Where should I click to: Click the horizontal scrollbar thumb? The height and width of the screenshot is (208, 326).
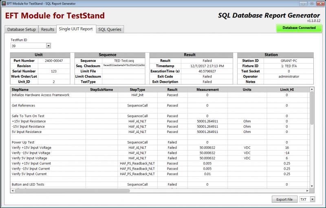72,190
